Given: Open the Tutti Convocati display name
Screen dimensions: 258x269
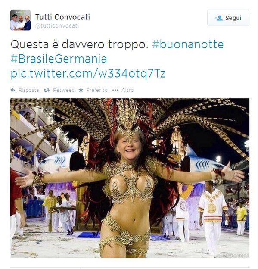Looking at the screenshot, I should (x=62, y=17).
